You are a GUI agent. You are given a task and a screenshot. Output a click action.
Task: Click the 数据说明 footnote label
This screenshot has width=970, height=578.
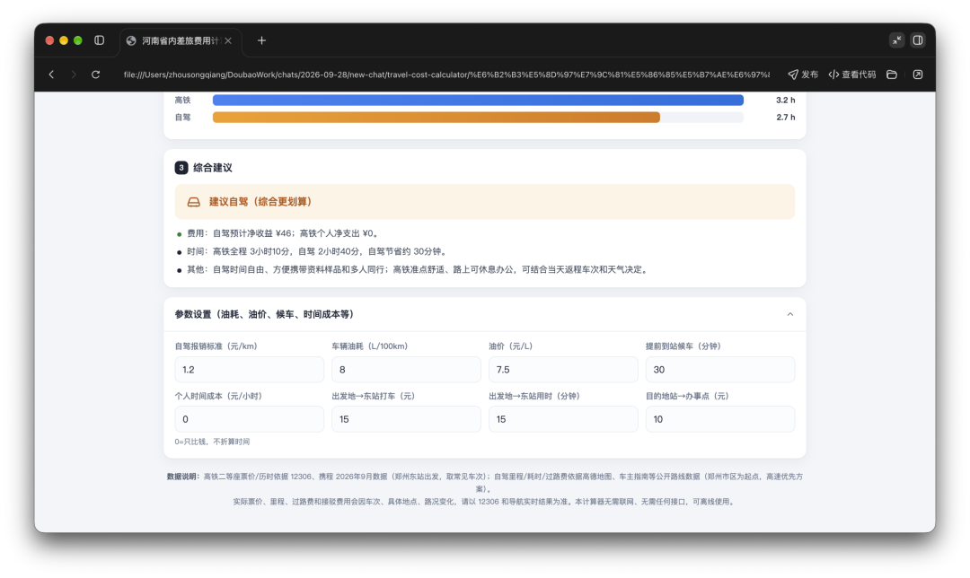[x=183, y=477]
